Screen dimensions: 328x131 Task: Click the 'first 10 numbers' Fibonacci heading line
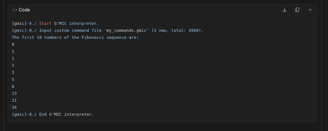(75, 38)
